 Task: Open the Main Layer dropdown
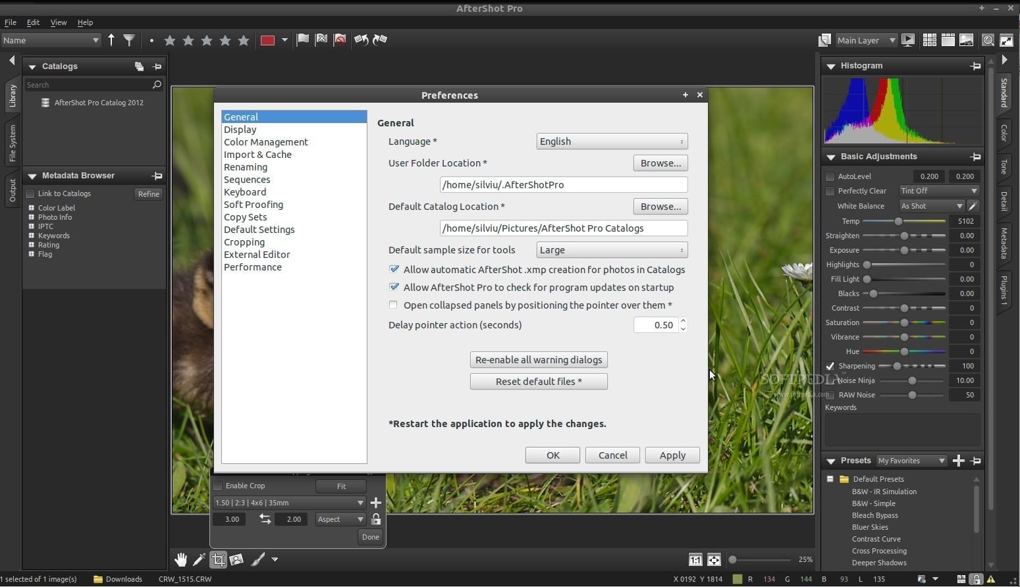point(866,40)
